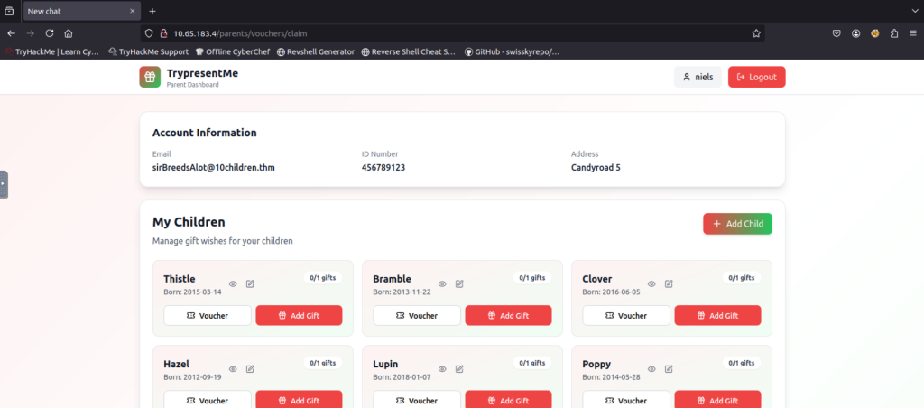Open edit icon next to Clover

coord(669,284)
